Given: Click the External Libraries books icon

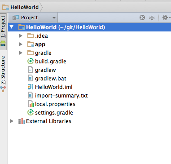Looking at the screenshot, I should coord(22,121).
